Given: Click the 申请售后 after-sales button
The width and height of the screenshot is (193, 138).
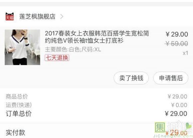Looking at the screenshot, I should (171, 78).
